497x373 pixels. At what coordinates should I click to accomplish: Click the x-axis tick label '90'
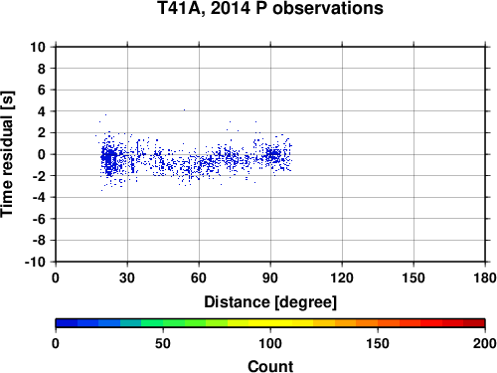click(270, 278)
